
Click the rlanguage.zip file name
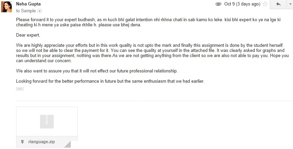pyautogui.click(x=42, y=142)
